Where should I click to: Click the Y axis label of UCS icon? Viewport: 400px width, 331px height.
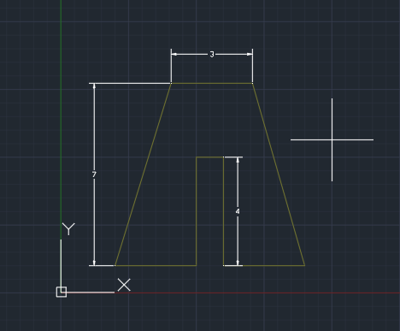click(x=68, y=229)
